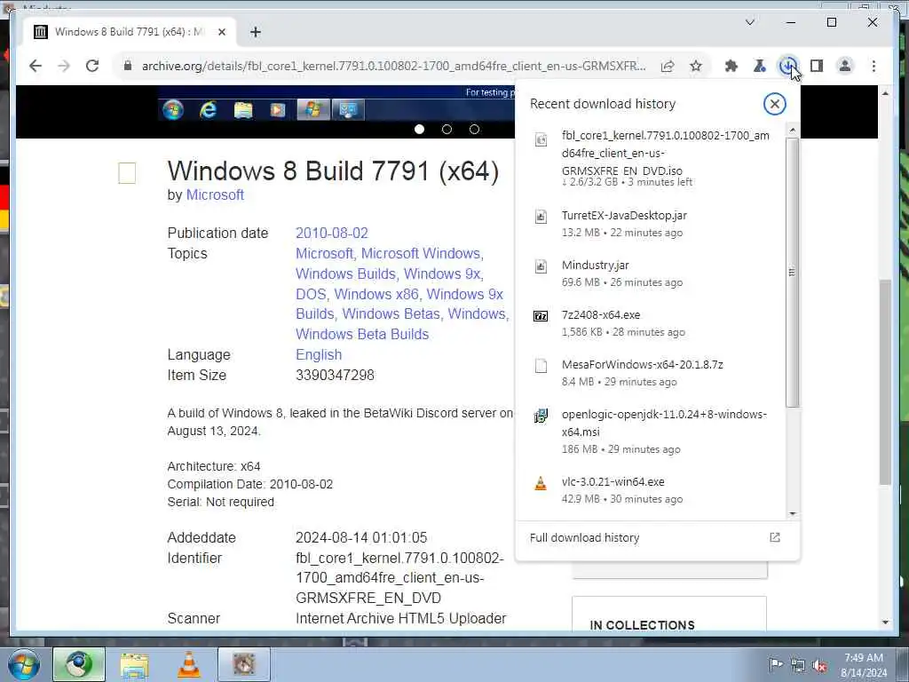
Task: Open Full download history
Action: coord(584,537)
